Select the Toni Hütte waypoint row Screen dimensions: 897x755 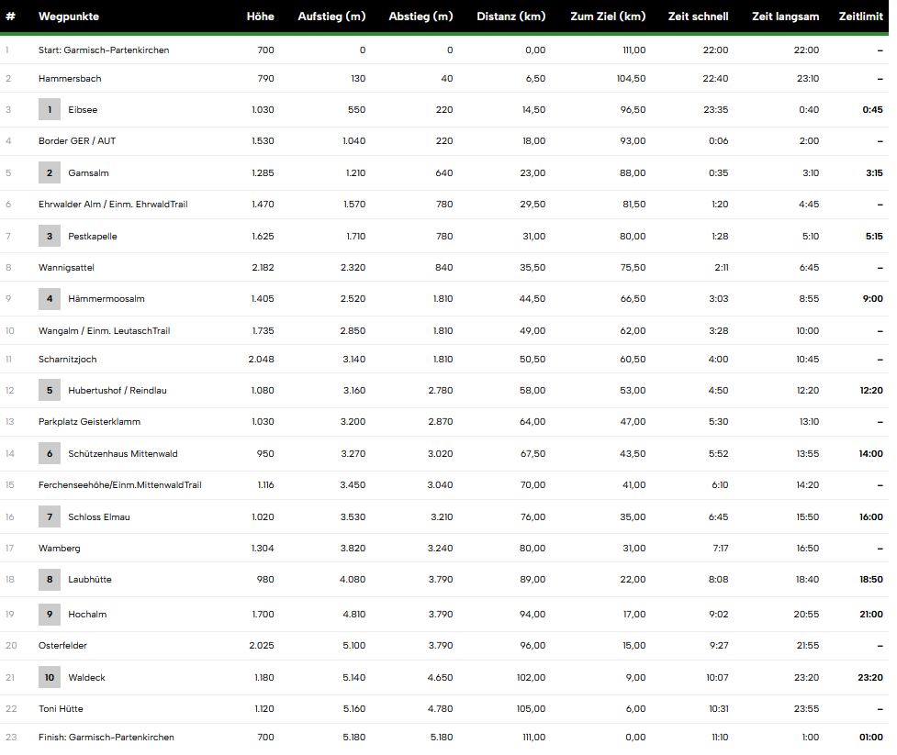[x=61, y=709]
